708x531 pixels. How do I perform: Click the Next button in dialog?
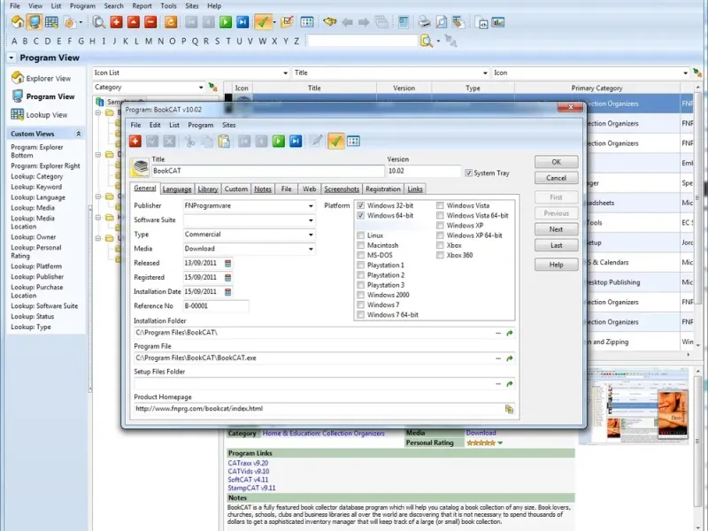pyautogui.click(x=557, y=229)
